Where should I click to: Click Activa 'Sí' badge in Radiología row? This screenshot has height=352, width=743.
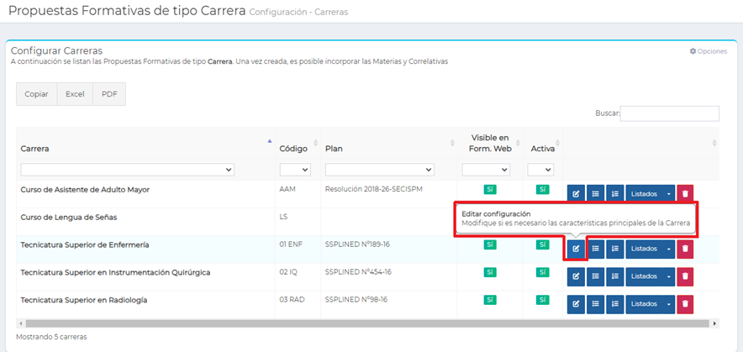[543, 300]
